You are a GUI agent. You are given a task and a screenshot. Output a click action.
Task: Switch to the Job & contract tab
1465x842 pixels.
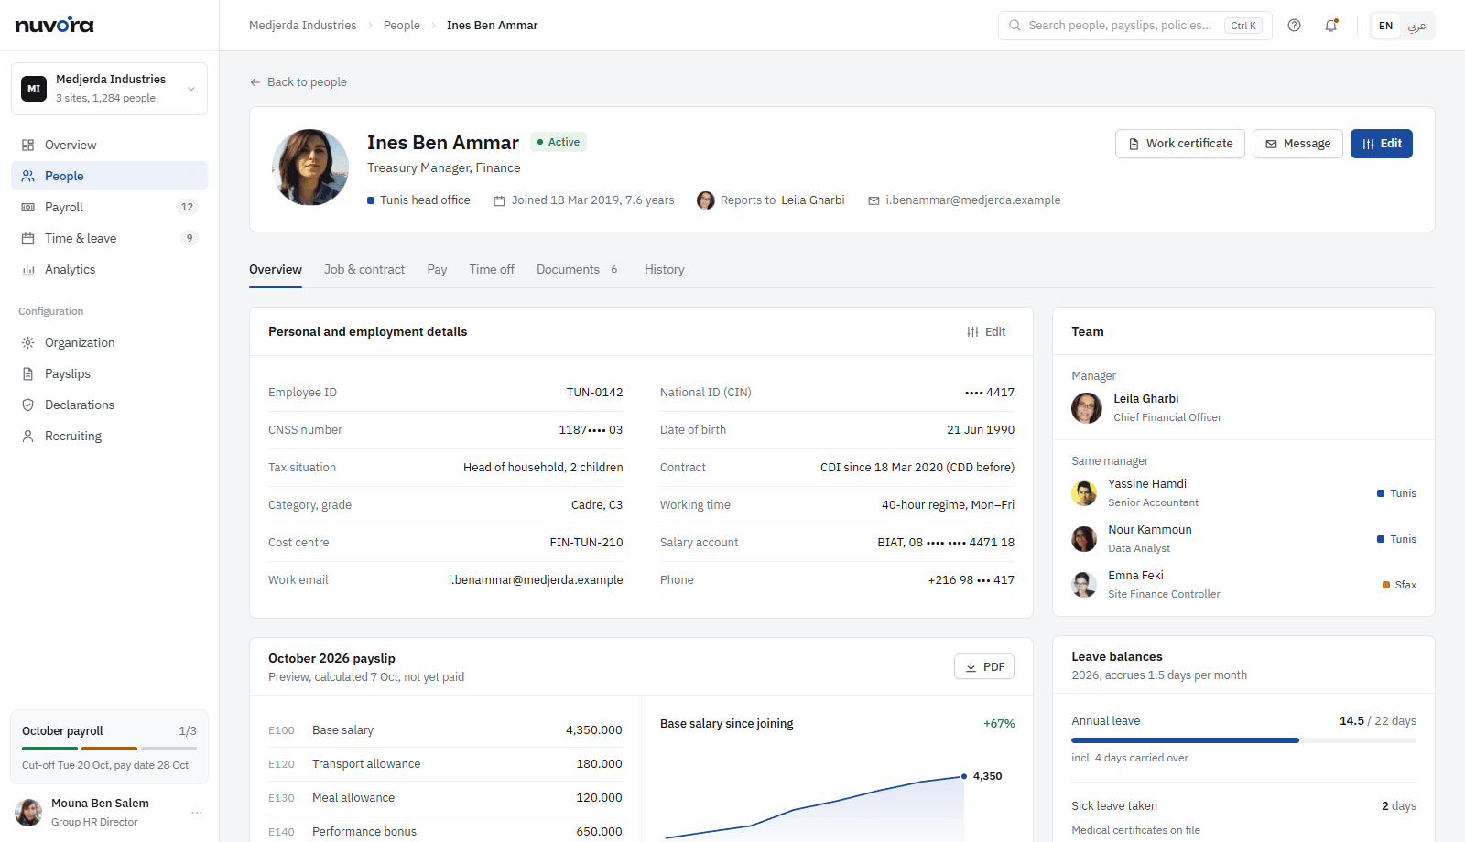(364, 269)
